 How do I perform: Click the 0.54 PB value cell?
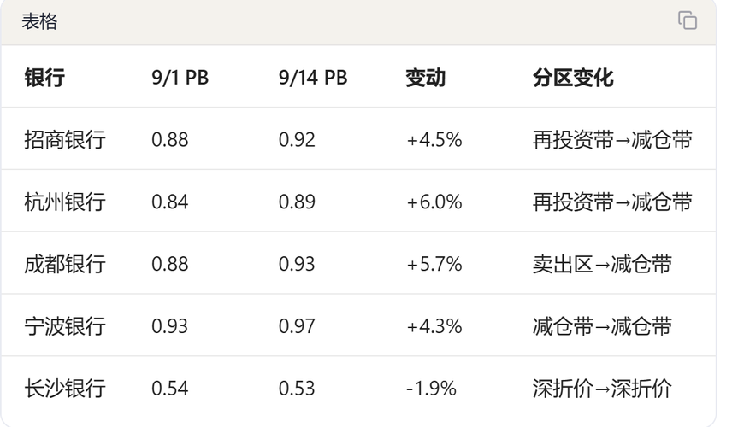pos(170,389)
